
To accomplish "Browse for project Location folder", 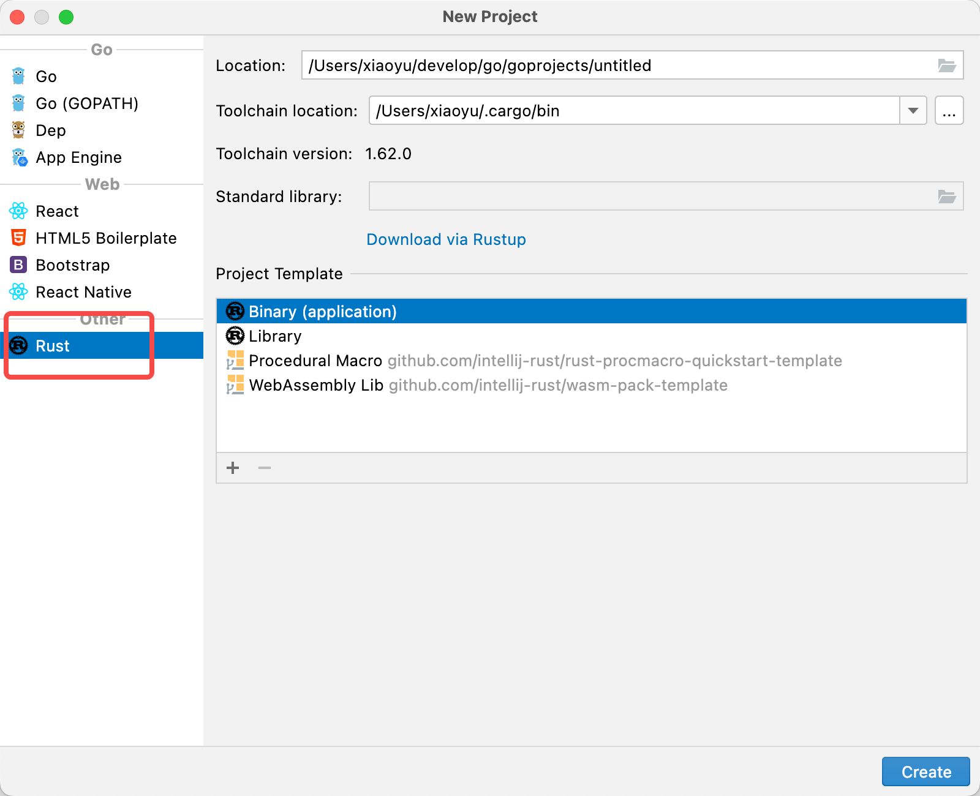I will point(947,65).
